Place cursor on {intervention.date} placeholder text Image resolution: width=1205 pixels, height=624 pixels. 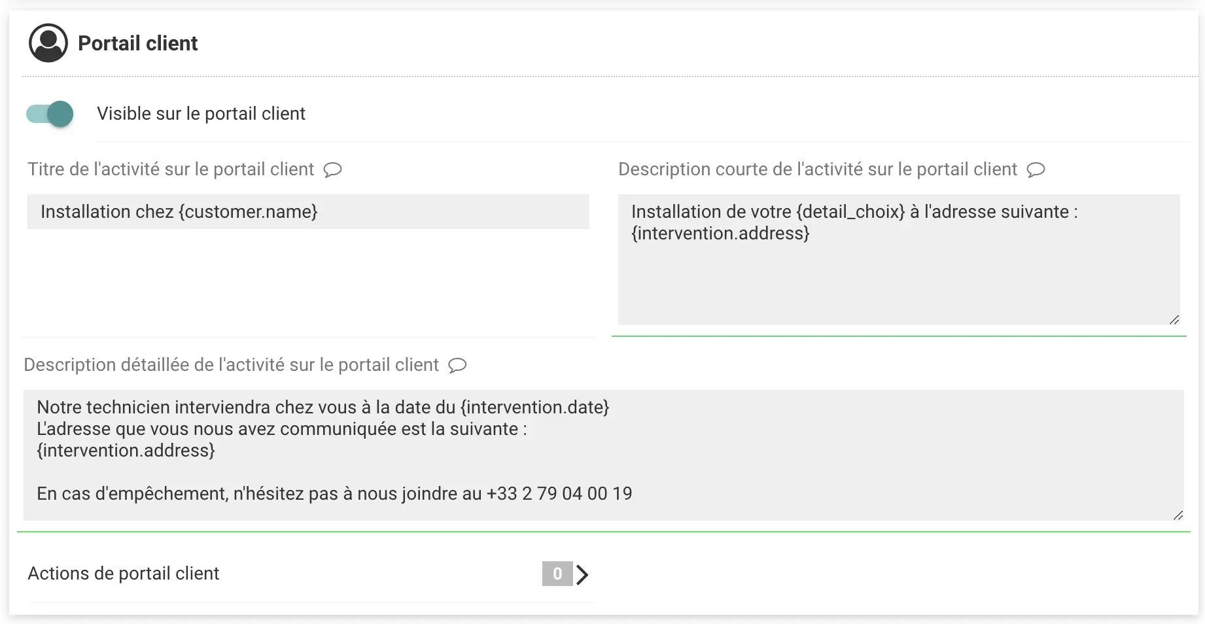[534, 407]
